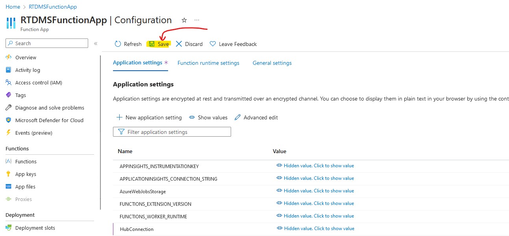Open the APPLICATIONINSIGHTS_CONNECTION_STRING setting name

point(168,179)
